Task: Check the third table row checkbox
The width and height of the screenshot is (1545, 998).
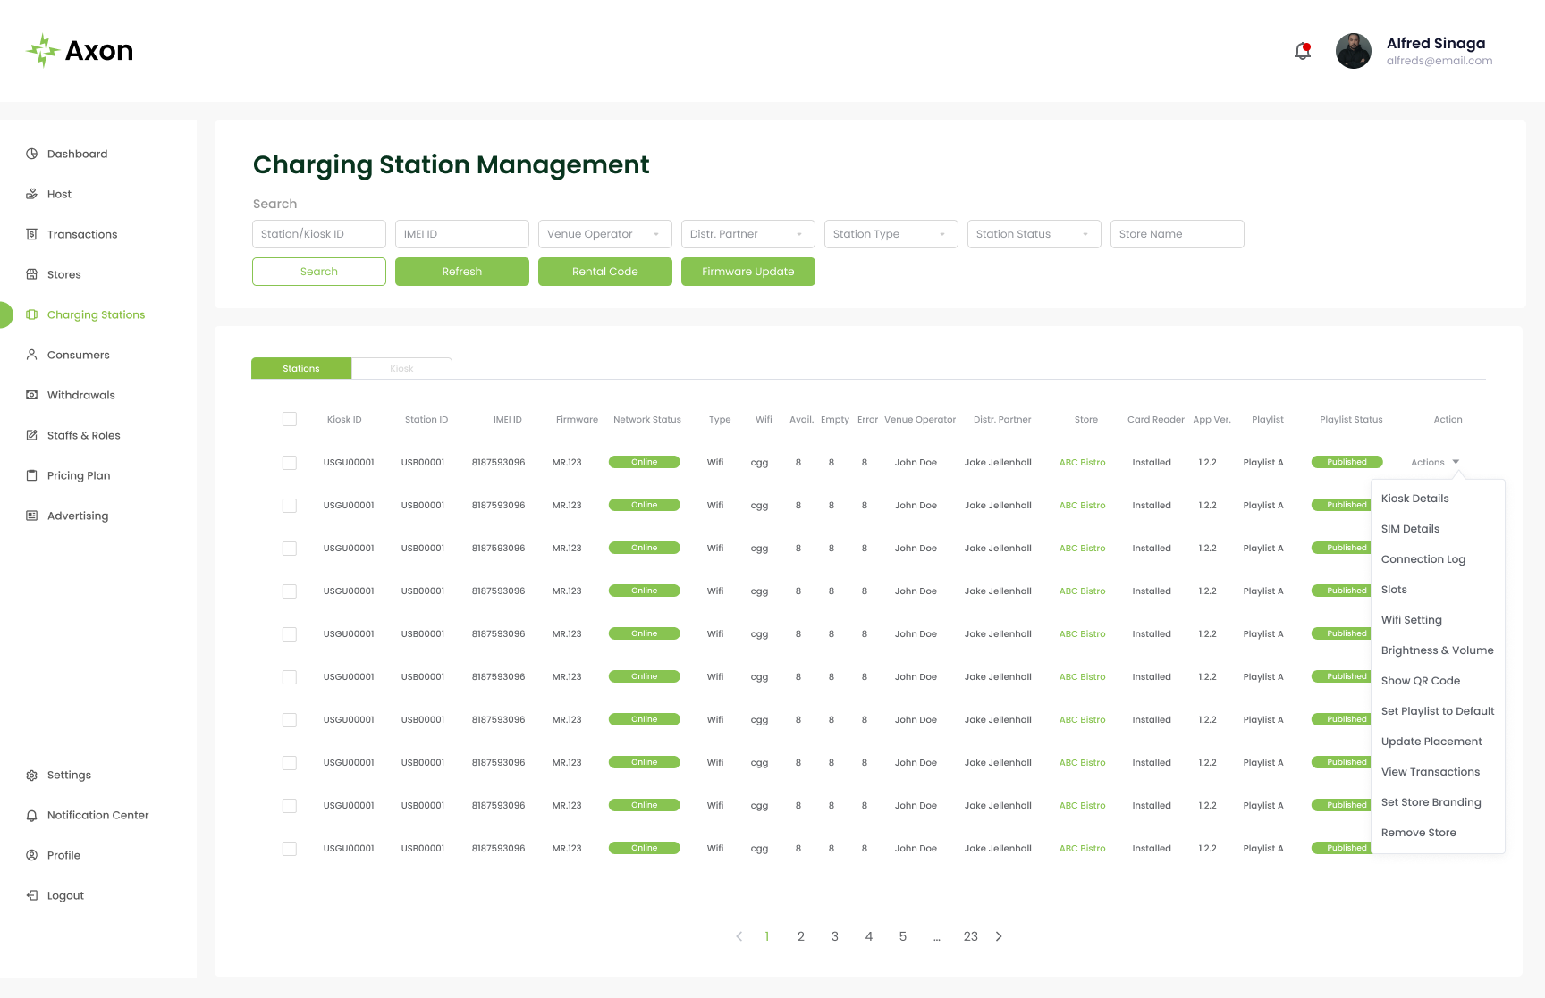Action: pyautogui.click(x=290, y=549)
